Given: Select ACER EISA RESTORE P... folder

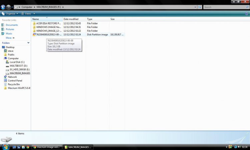Looking at the screenshot, I should click(x=48, y=23).
